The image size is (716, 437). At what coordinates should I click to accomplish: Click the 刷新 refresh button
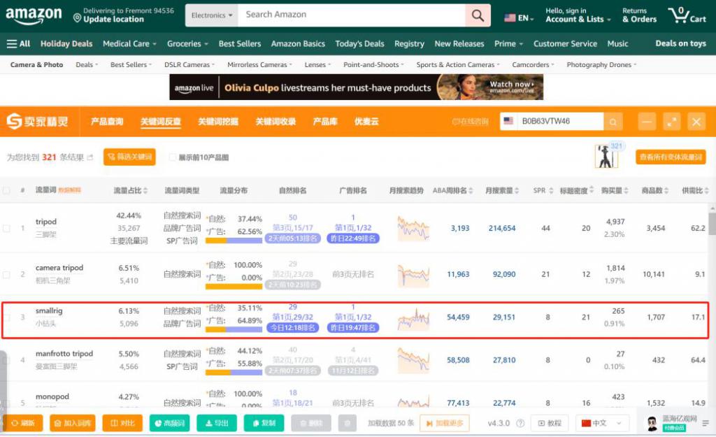(x=22, y=423)
